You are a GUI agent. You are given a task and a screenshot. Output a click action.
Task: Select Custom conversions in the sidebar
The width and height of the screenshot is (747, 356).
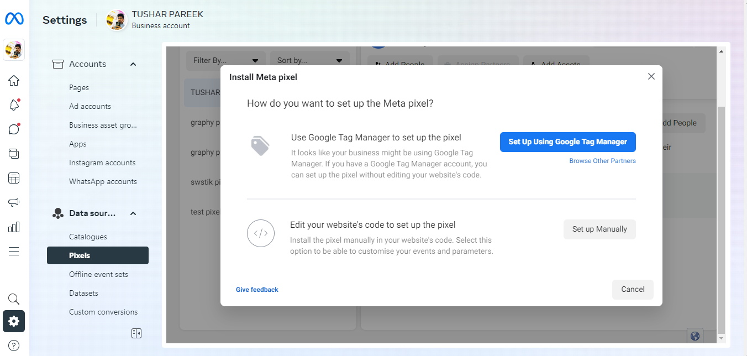coord(103,311)
